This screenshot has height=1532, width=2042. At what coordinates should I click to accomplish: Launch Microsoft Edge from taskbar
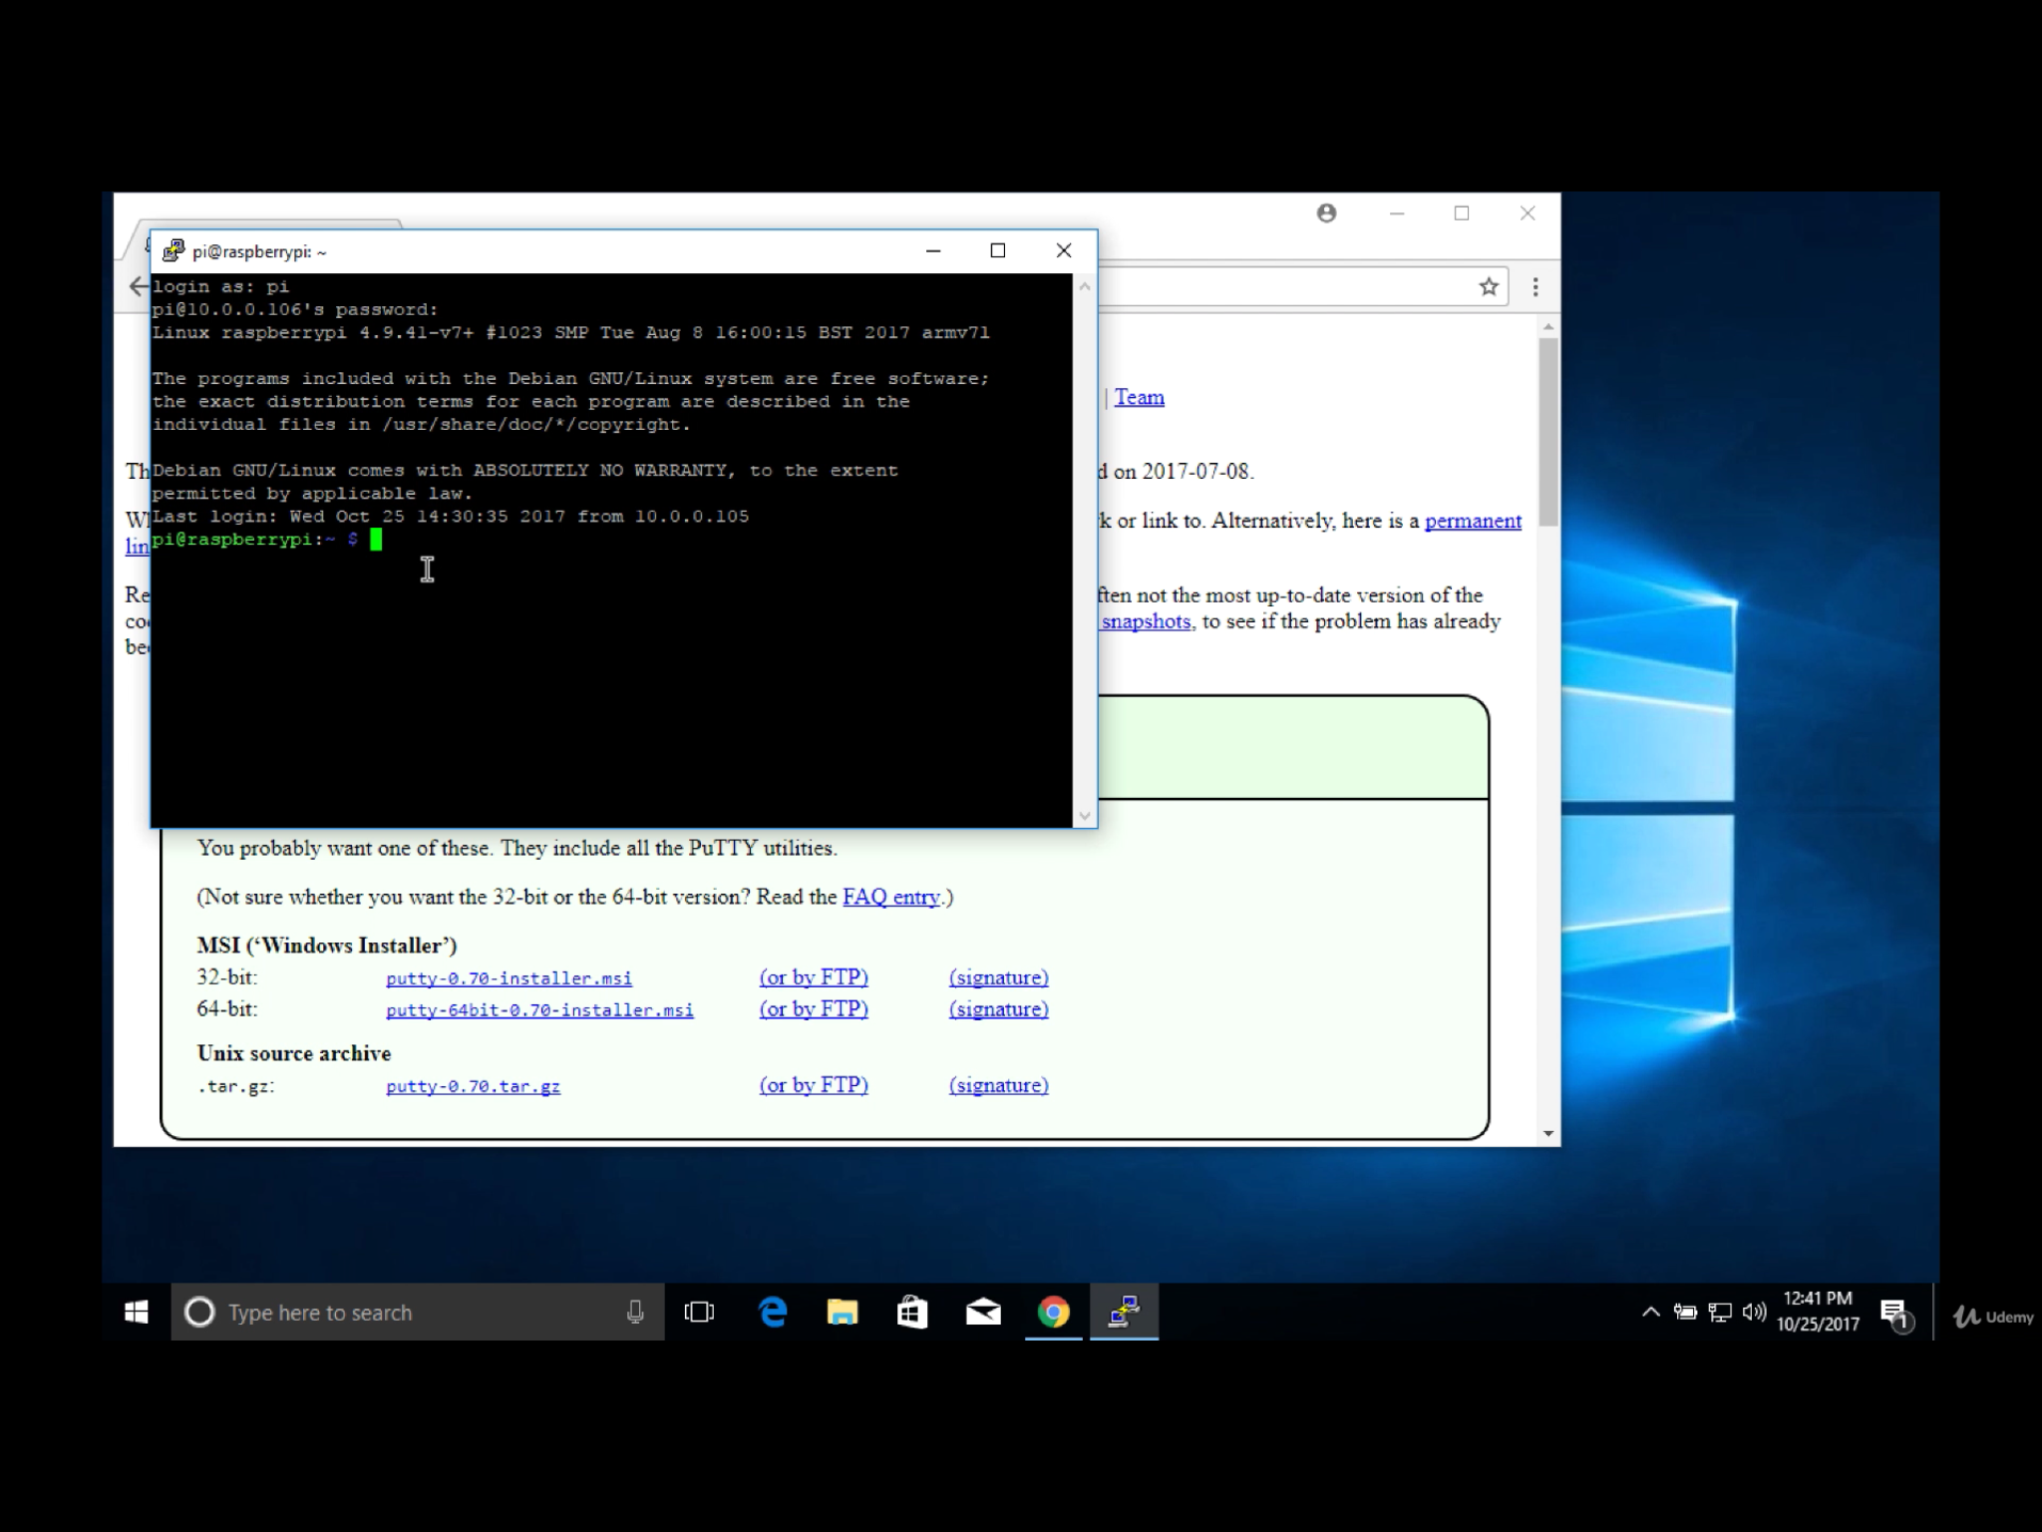click(773, 1312)
